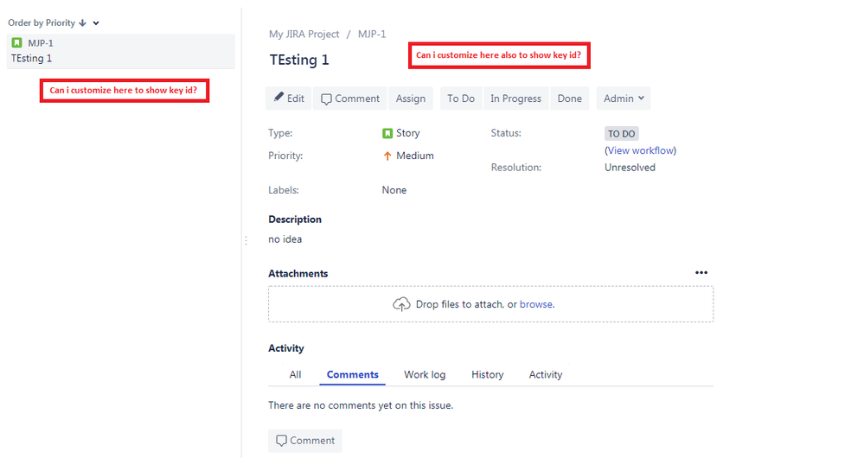
Task: Click the green Story icon beside MJP-1 in list
Action: (x=17, y=42)
